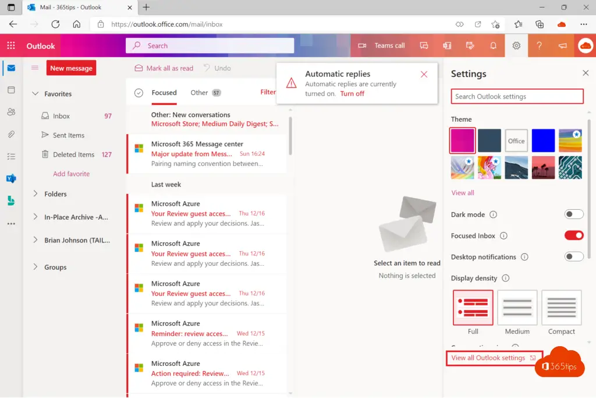Open browser collections icon
This screenshot has height=398, width=596.
(x=540, y=24)
